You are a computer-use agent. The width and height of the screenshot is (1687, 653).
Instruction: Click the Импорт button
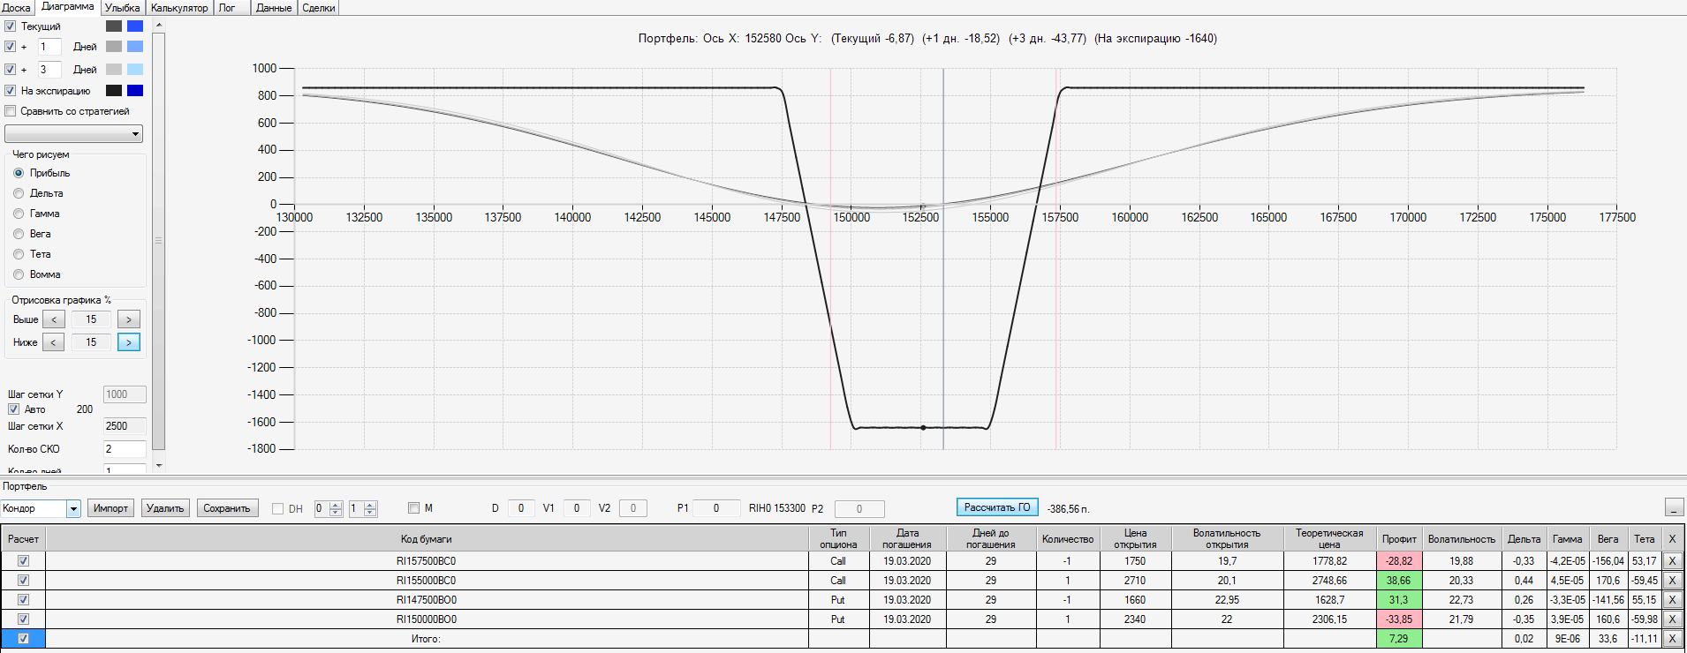(111, 508)
